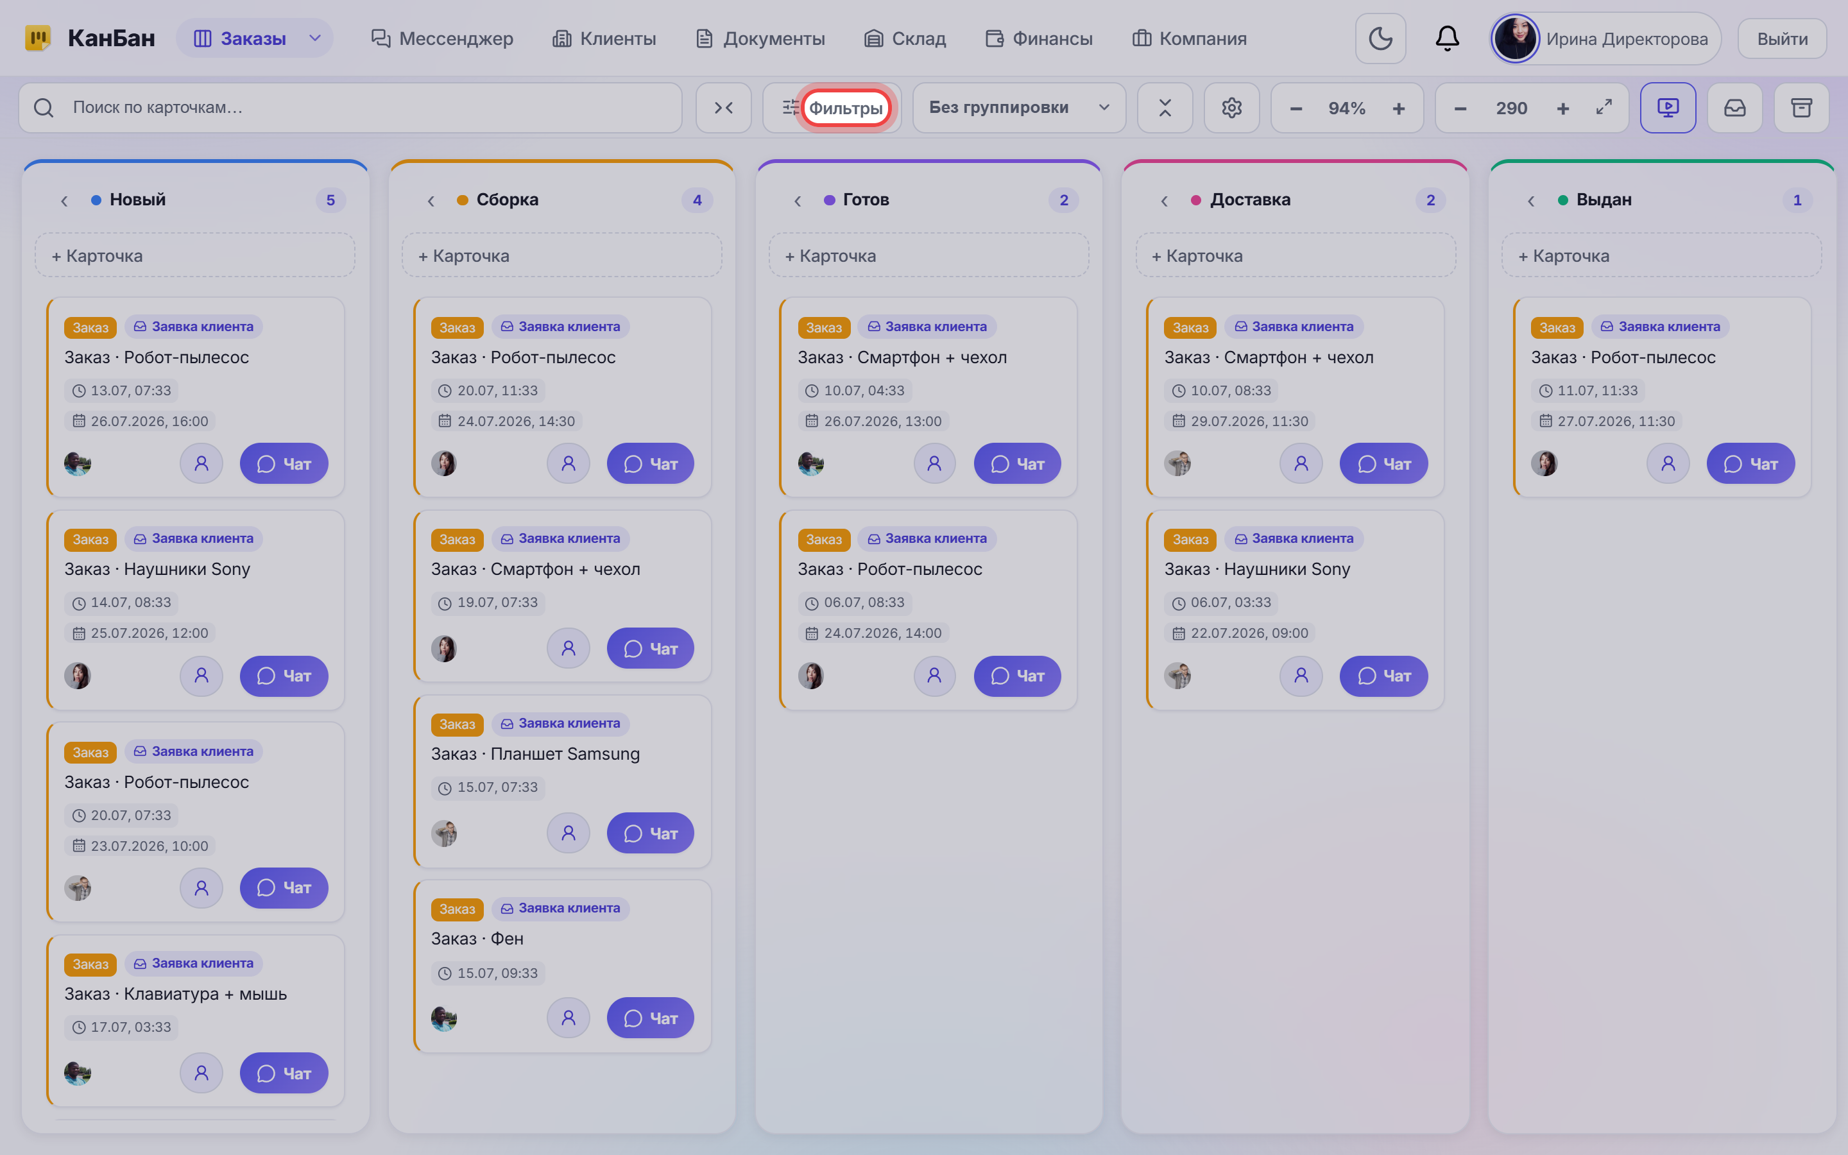
Task: Click the fullscreen expand arrows icon
Action: tap(1604, 108)
